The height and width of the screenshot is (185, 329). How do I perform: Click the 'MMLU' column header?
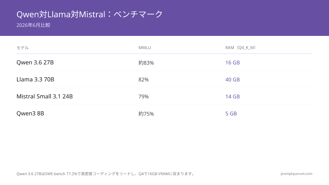click(x=145, y=48)
